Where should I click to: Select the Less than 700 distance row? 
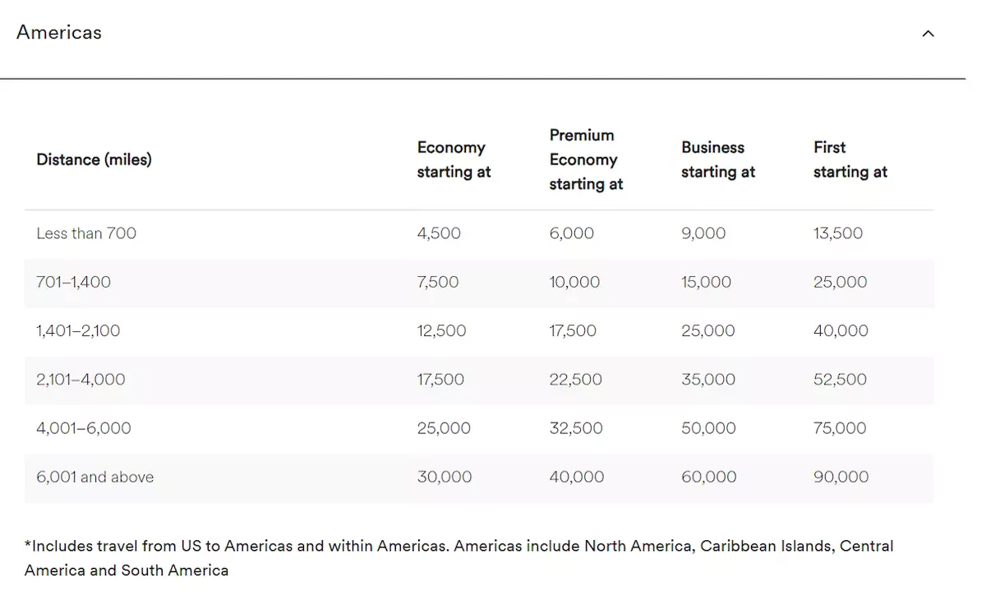(86, 233)
